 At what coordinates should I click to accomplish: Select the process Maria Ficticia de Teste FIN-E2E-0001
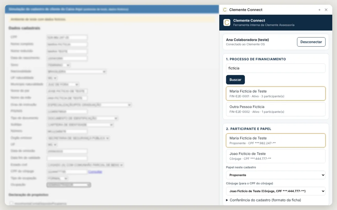pyautogui.click(x=276, y=93)
